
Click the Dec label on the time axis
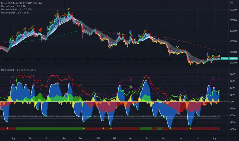pos(81,138)
